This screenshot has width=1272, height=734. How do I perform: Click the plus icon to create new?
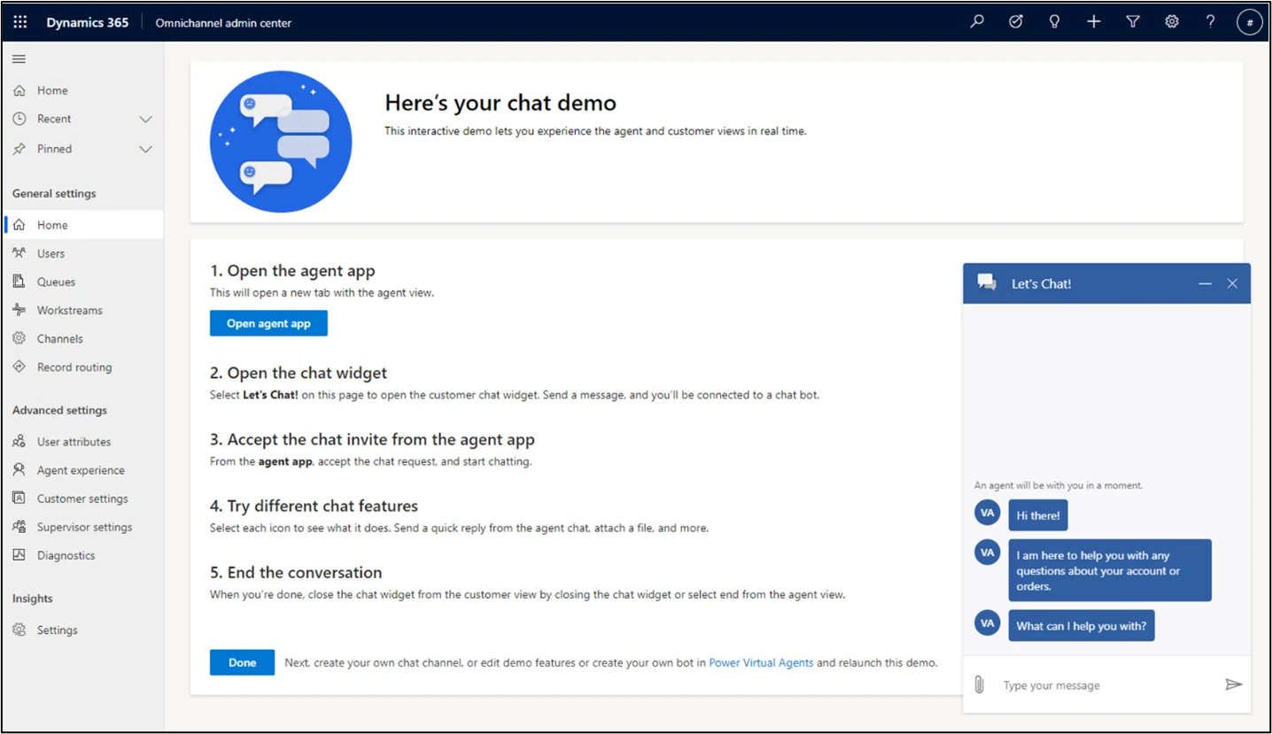(1093, 21)
